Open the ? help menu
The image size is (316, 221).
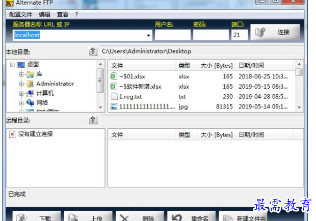(76, 14)
